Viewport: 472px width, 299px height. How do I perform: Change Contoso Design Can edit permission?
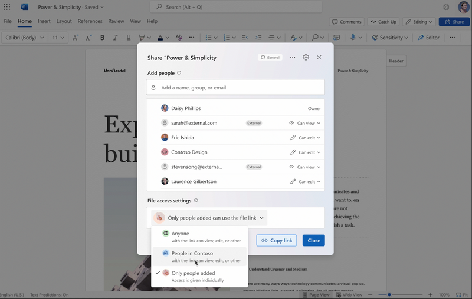tap(305, 152)
